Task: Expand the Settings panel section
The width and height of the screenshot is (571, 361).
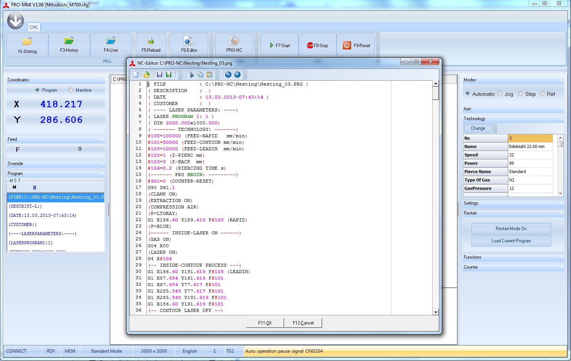Action: (513, 203)
